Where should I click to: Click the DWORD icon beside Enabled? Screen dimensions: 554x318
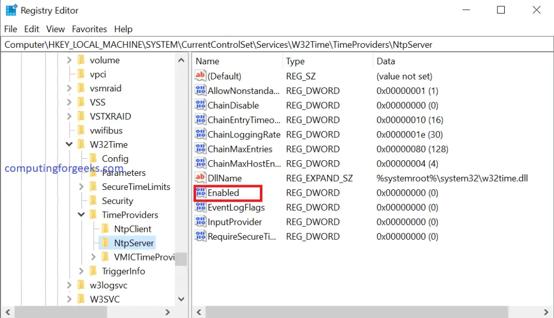click(x=201, y=192)
